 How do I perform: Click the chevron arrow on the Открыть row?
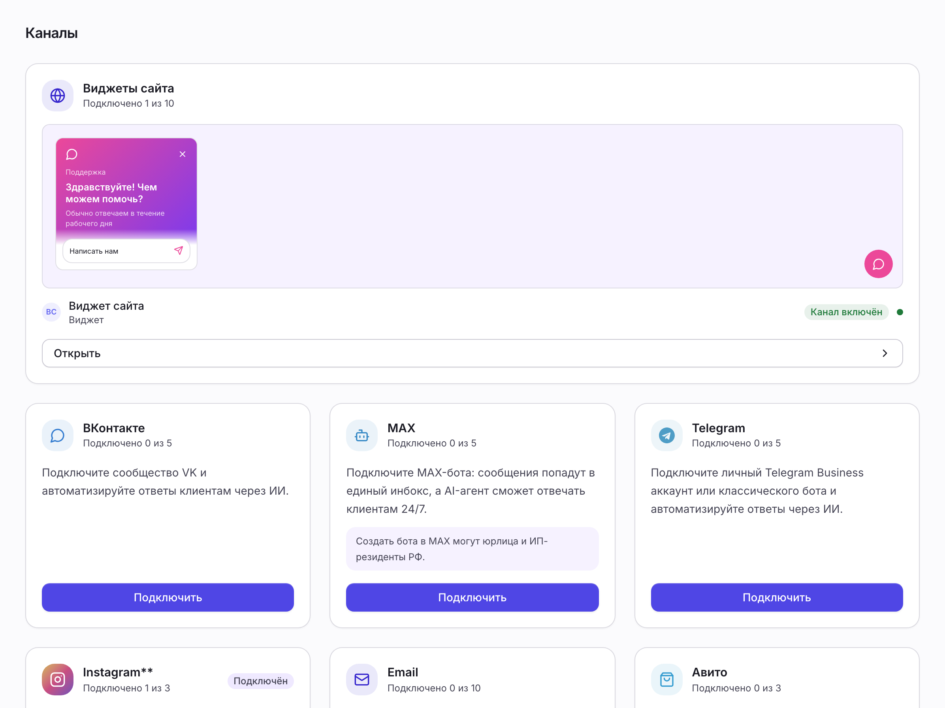coord(885,353)
